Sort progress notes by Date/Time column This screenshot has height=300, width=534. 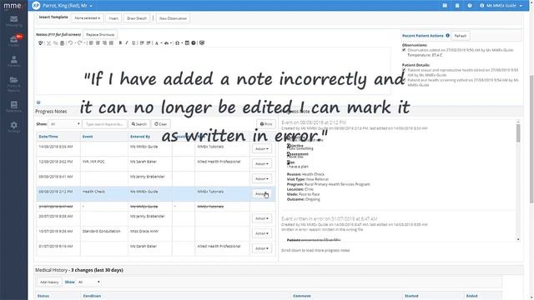[48, 137]
